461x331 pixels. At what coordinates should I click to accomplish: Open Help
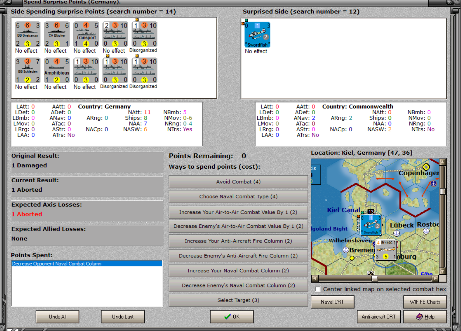tap(425, 317)
